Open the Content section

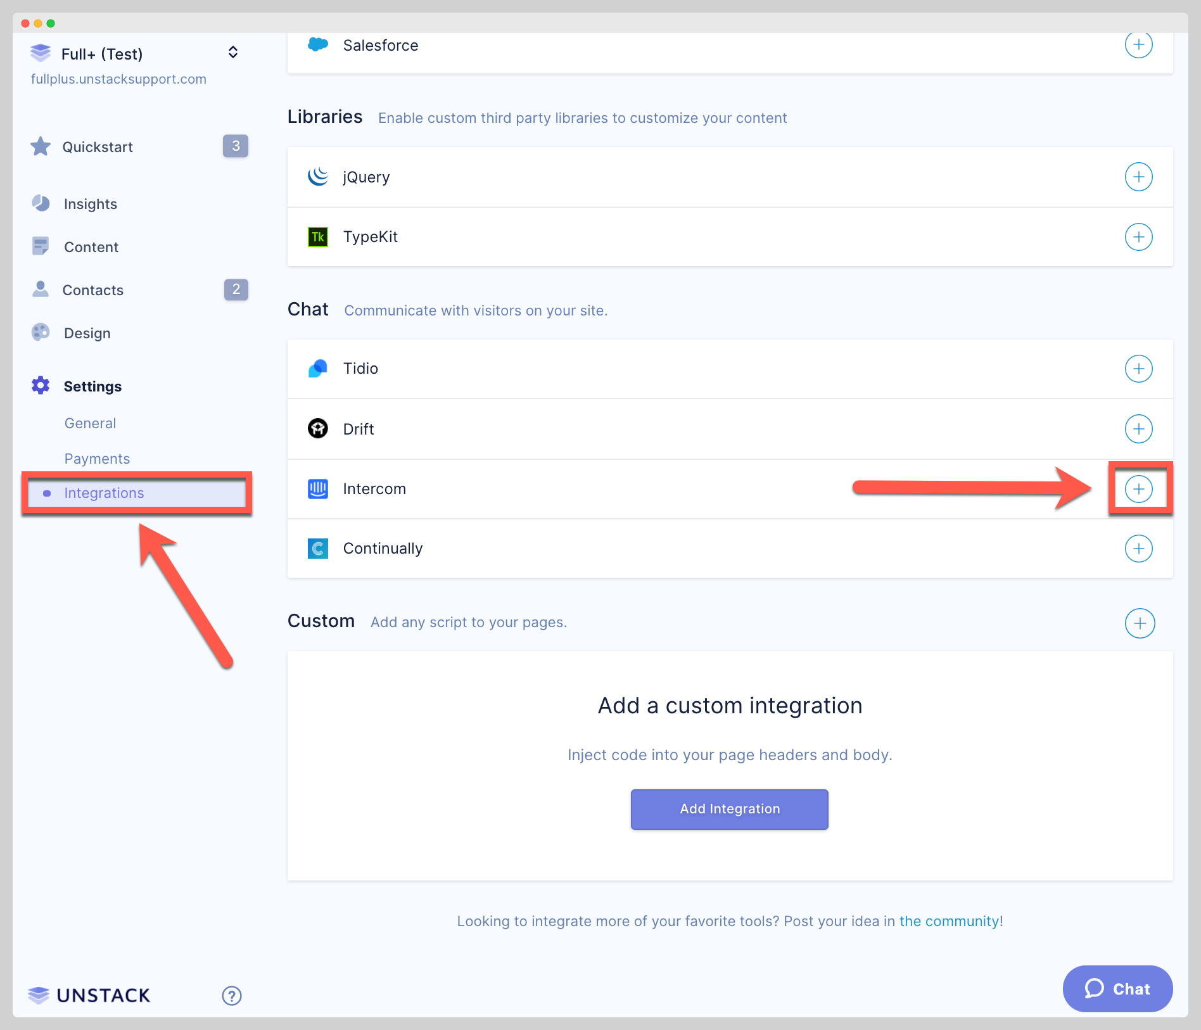tap(91, 247)
